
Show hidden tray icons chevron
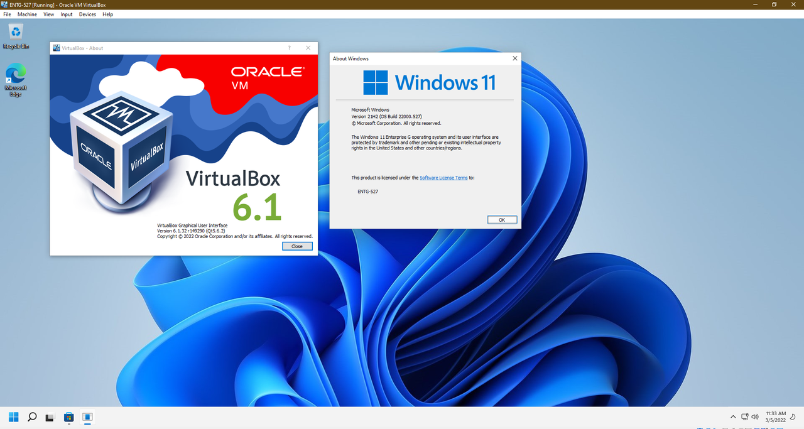point(733,416)
